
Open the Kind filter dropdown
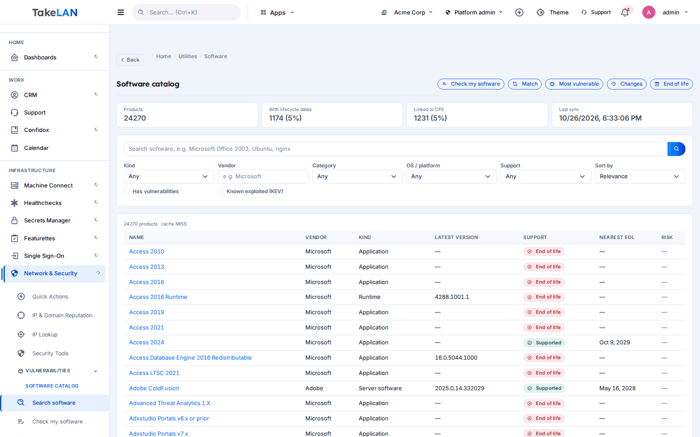click(169, 177)
